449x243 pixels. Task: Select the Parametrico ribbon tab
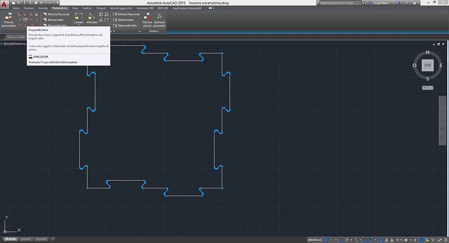click(x=60, y=8)
